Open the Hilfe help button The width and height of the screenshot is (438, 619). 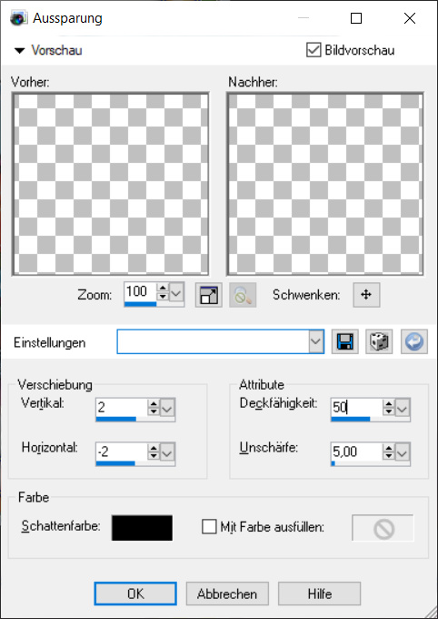tap(319, 594)
